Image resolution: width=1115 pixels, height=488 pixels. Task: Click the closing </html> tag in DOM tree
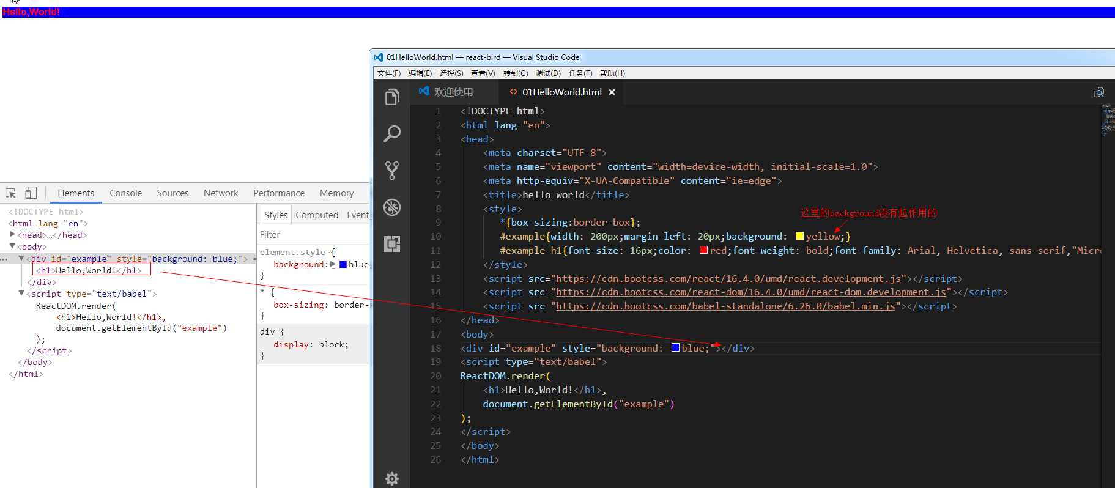point(26,374)
